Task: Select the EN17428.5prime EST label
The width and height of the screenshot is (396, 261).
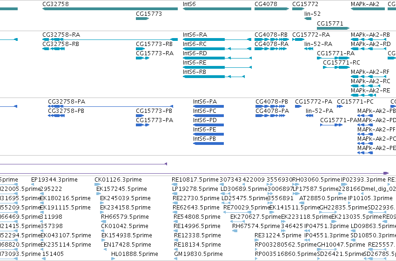Action: coord(128,245)
